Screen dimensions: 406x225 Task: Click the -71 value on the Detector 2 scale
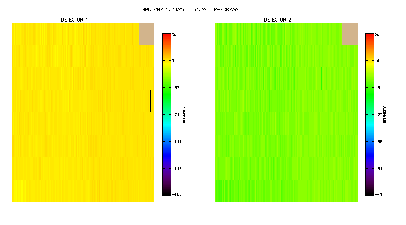point(378,194)
